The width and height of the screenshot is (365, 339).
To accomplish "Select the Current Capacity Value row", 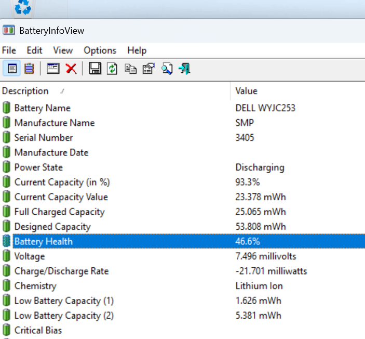I will [183, 197].
